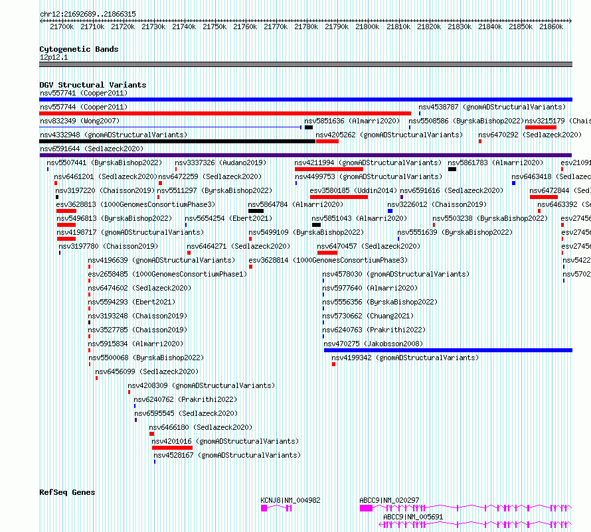Open nsv5730662 (Chuang2021) variant label

pos(368,316)
